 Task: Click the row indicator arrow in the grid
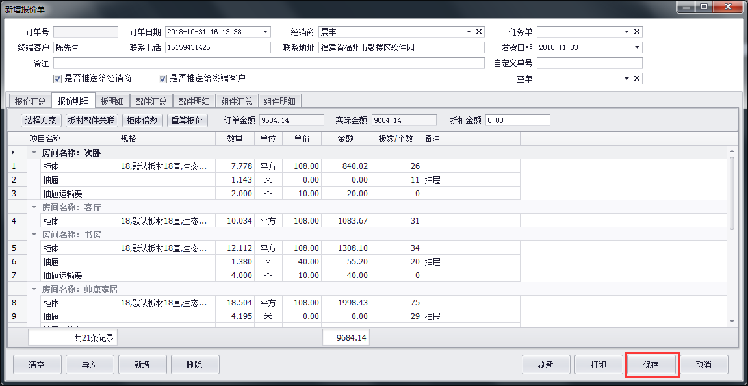point(14,153)
